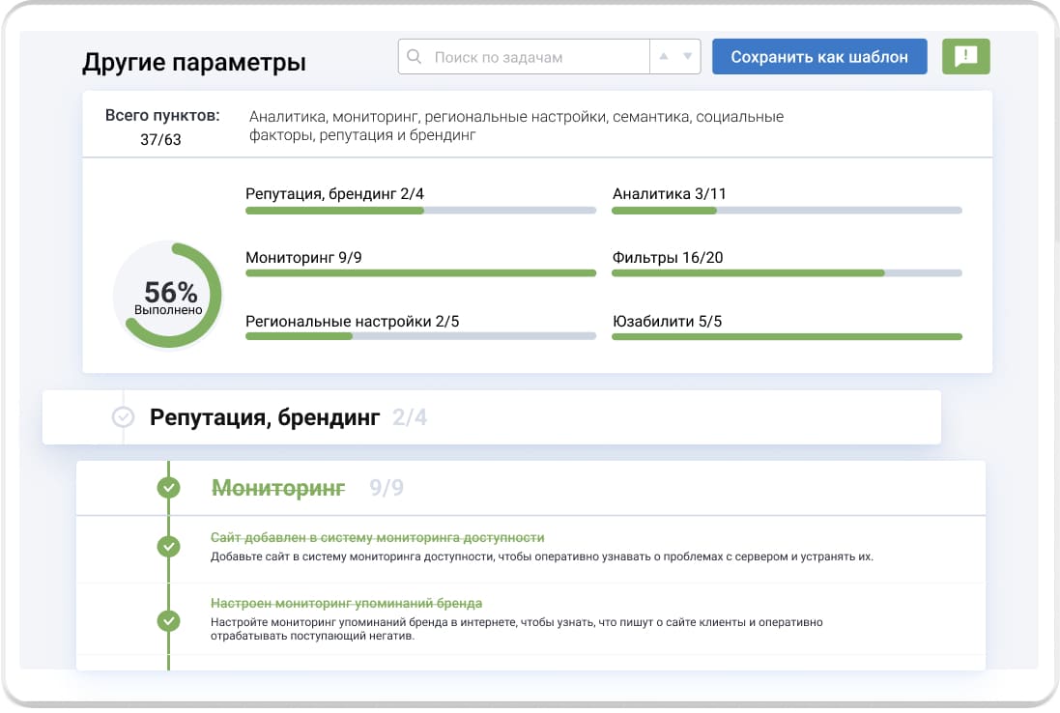1060x713 pixels.
Task: Expand the Репутация, брендинг 2/4 section
Action: pos(266,417)
